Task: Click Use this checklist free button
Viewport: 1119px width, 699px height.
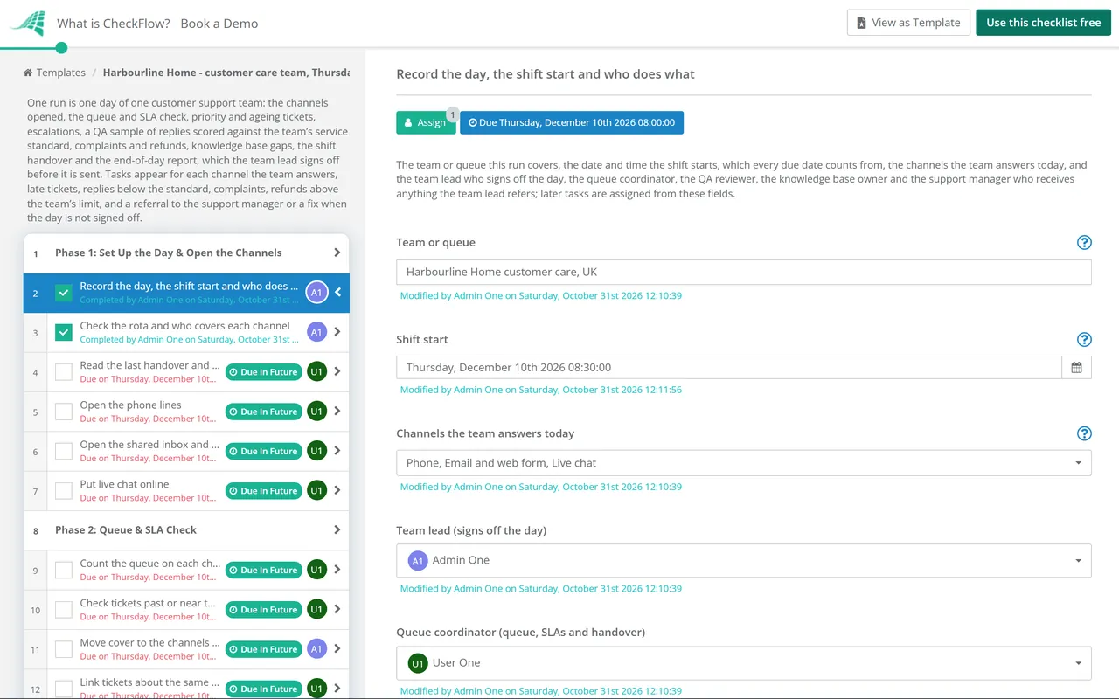Action: tap(1043, 23)
